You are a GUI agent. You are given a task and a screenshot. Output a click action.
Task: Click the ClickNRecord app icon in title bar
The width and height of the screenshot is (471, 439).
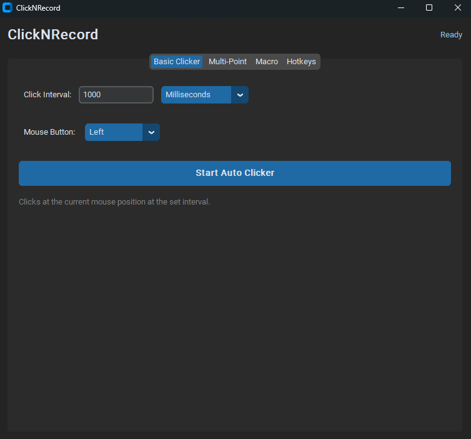pyautogui.click(x=7, y=7)
